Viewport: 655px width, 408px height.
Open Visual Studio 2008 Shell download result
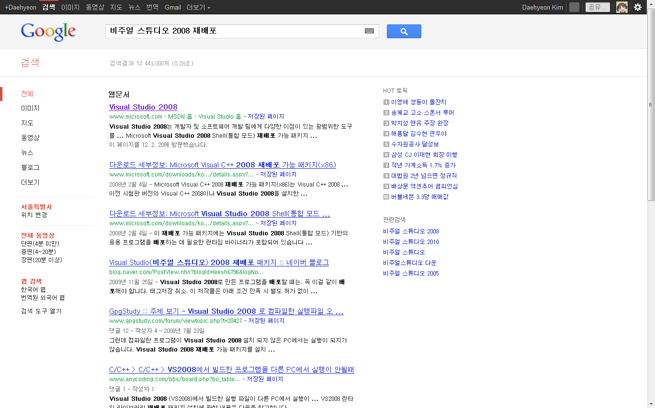tap(220, 214)
